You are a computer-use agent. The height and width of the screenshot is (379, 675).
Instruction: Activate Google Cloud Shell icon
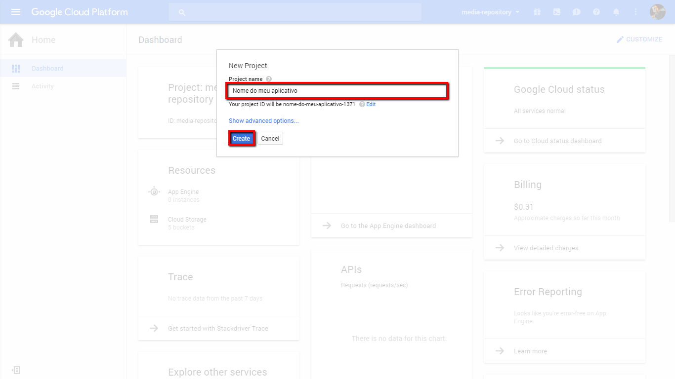coord(557,12)
